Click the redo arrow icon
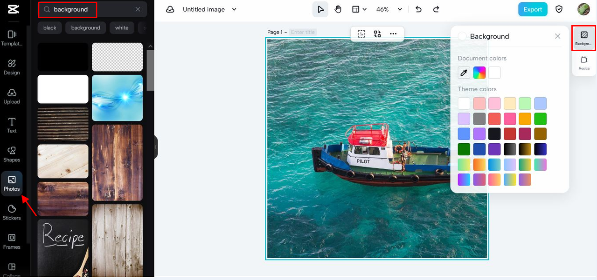The height and width of the screenshot is (280, 597). click(x=436, y=9)
